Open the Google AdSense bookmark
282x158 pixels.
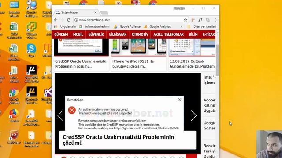(x=127, y=26)
